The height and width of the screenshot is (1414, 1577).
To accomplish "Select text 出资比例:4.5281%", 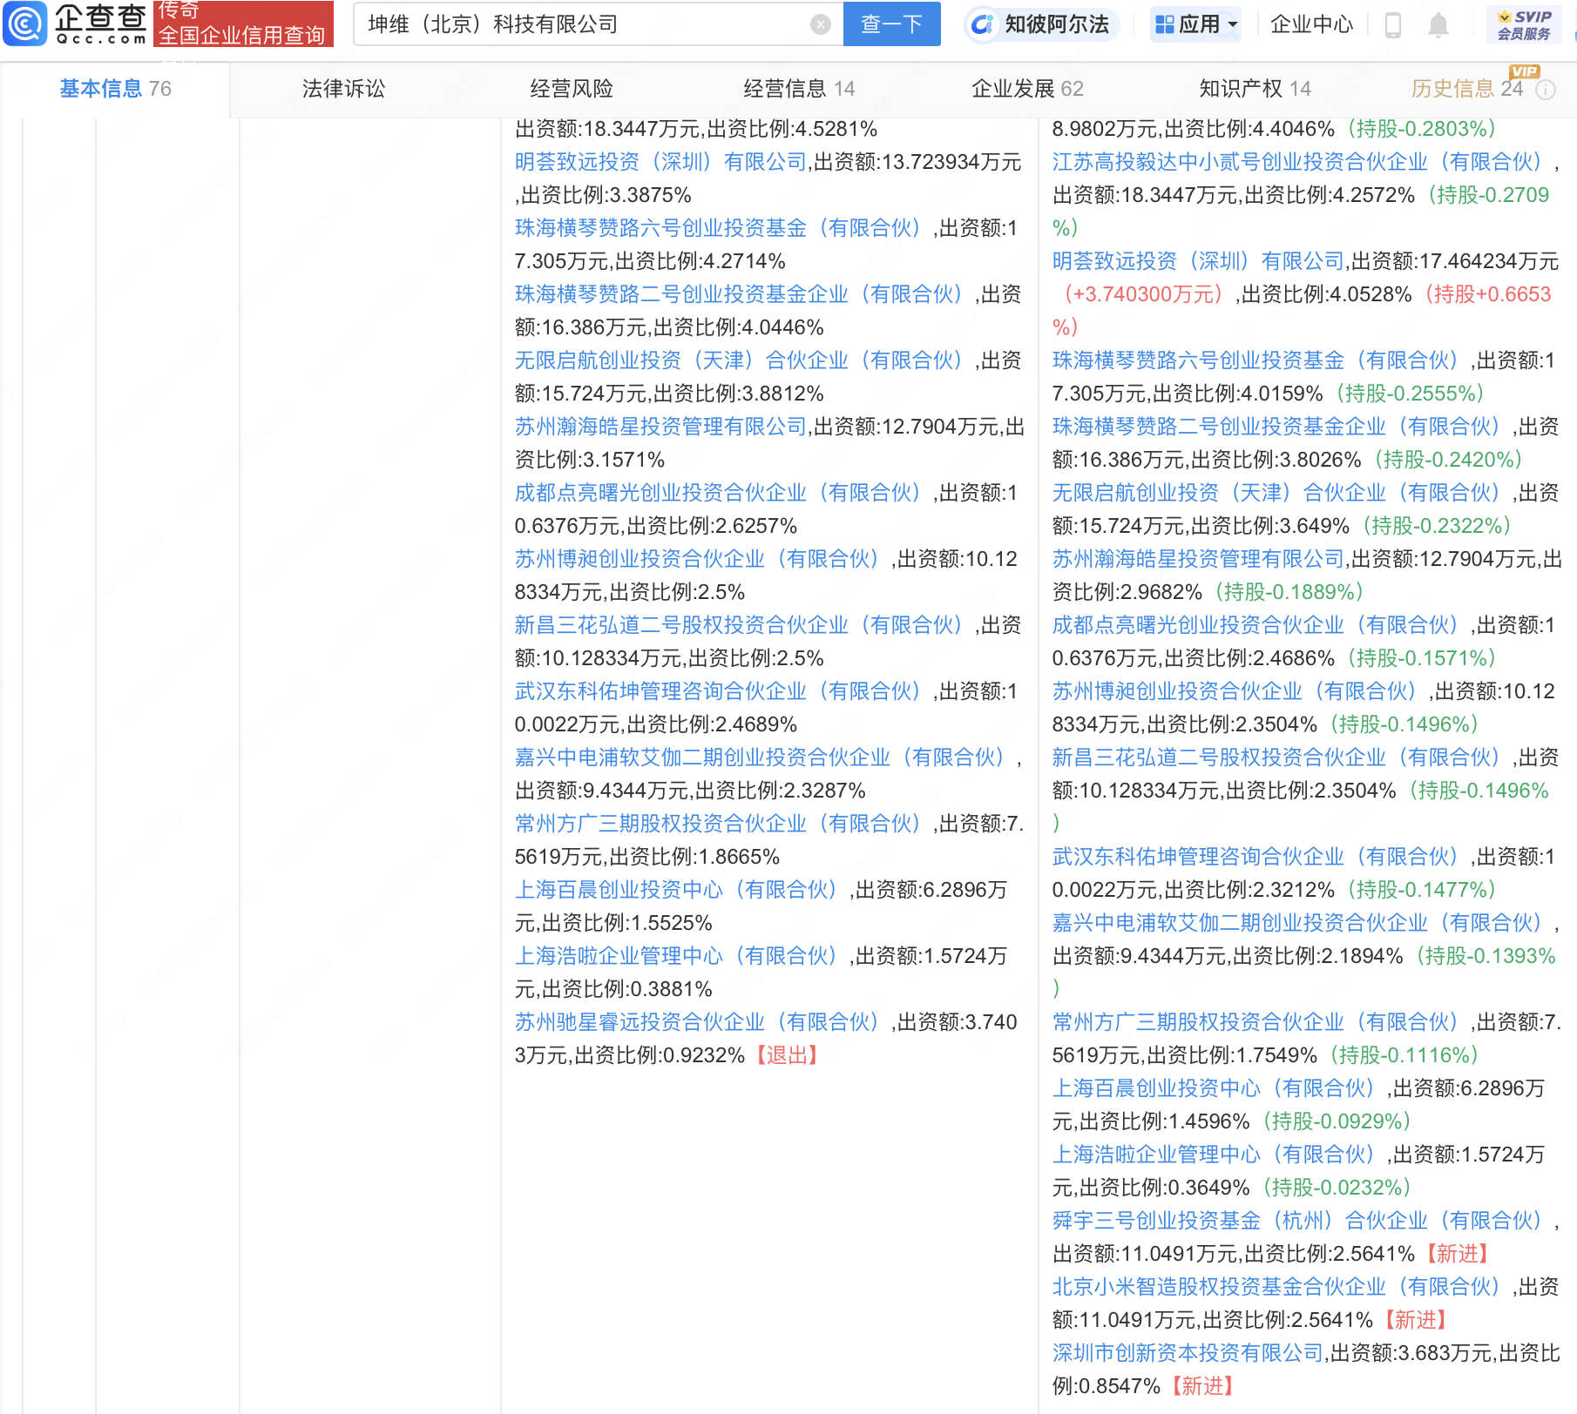I will 792,129.
